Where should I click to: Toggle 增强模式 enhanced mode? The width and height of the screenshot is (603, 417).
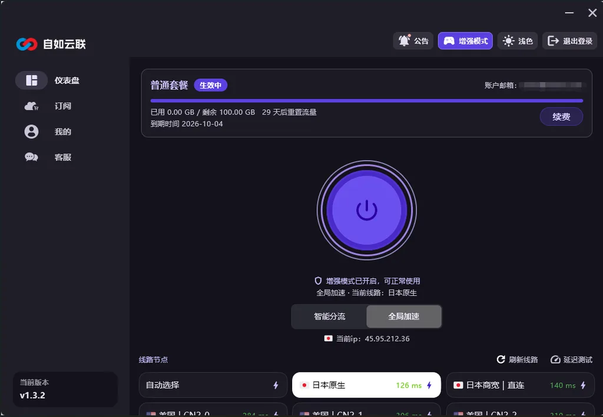465,41
